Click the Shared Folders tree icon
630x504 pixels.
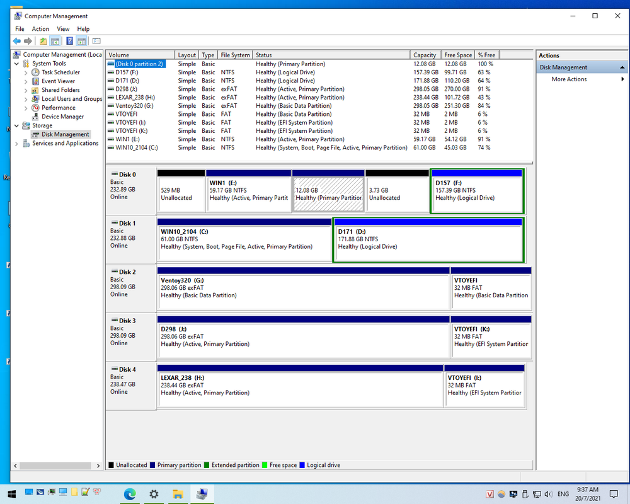35,90
